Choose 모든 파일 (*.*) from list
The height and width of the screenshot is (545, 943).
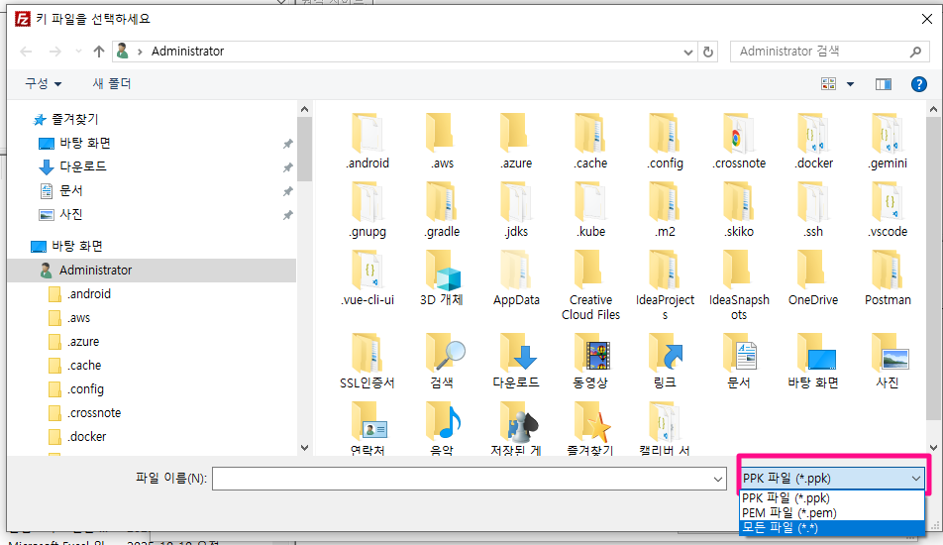click(x=832, y=527)
